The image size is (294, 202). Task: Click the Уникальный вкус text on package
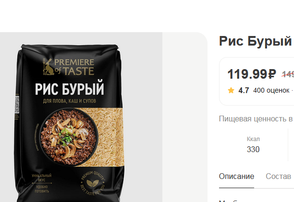(x=42, y=178)
